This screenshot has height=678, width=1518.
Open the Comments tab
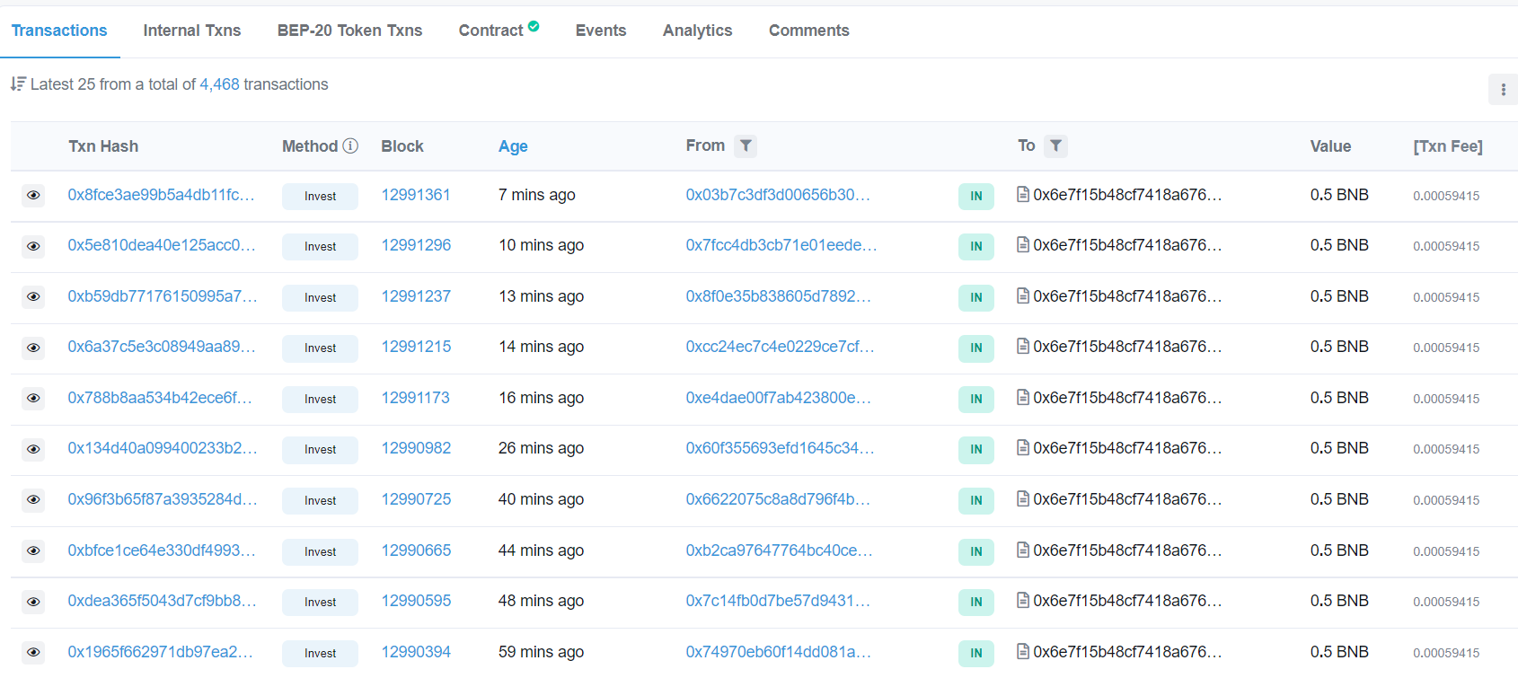click(x=809, y=31)
